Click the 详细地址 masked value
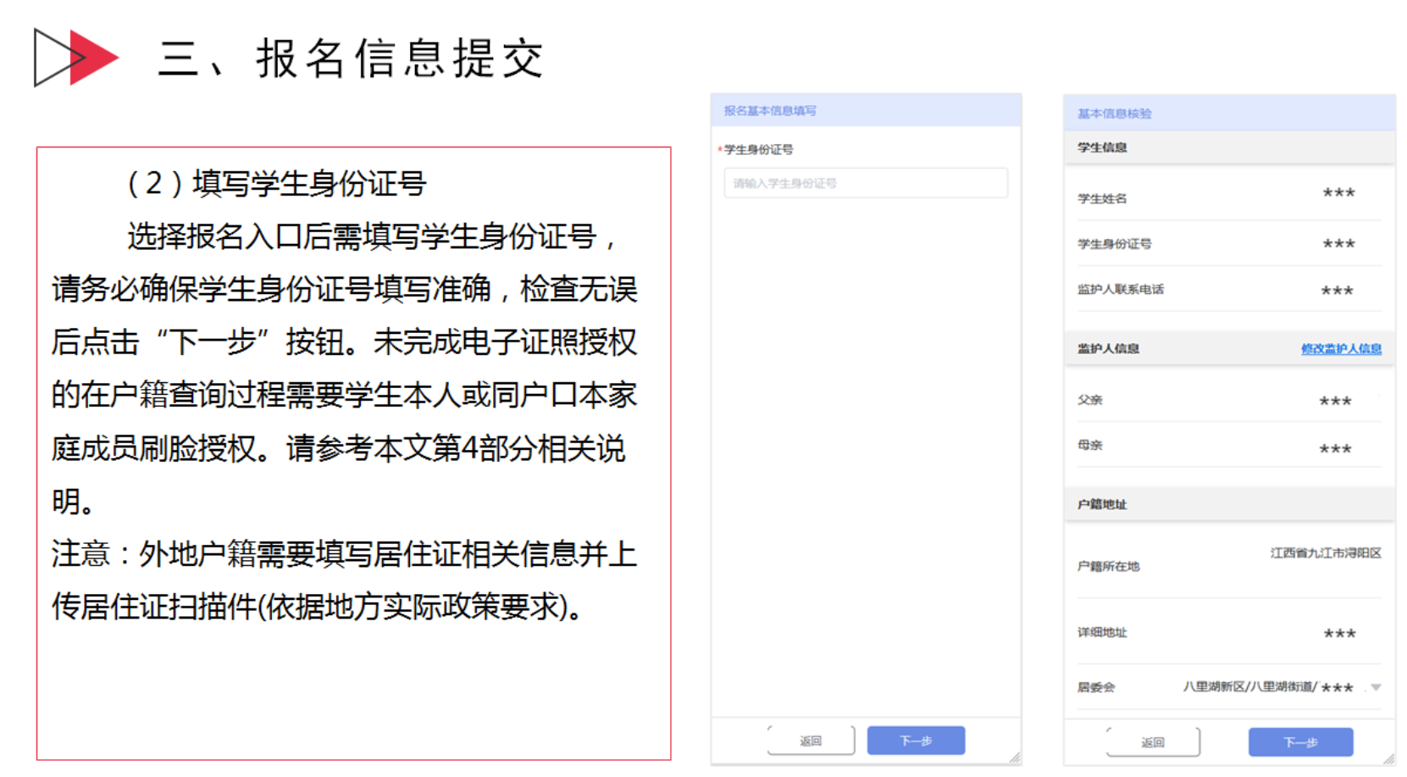The width and height of the screenshot is (1407, 777). 1339,633
